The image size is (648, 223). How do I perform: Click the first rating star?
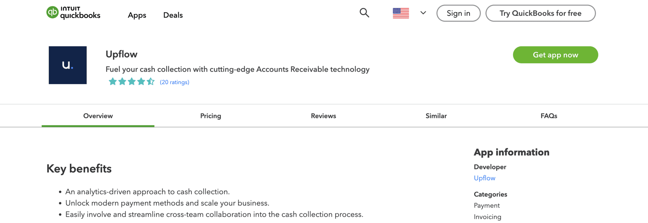tap(113, 82)
